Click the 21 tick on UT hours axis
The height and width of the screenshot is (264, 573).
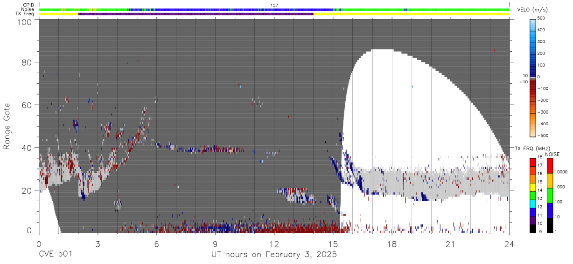[x=451, y=244]
